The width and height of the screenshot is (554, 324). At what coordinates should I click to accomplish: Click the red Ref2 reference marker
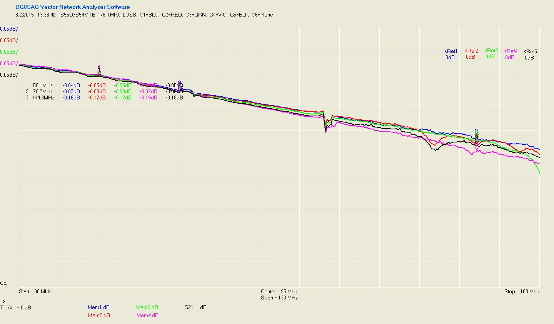(x=471, y=51)
